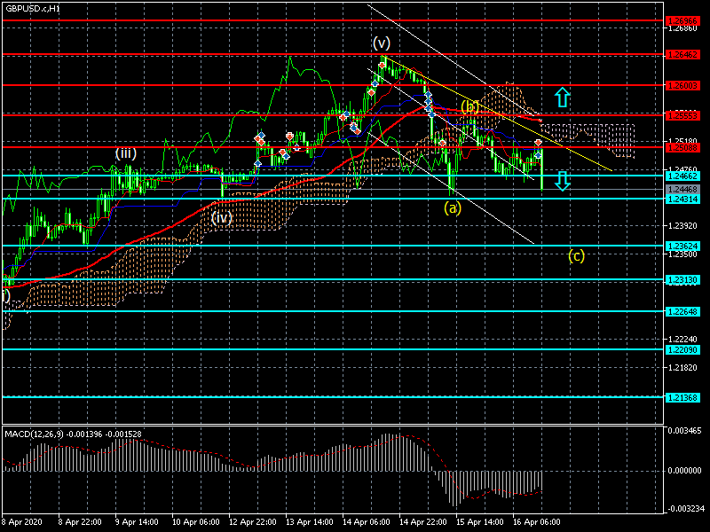Click the cyan down arrow chart object
This screenshot has height=532, width=710.
coord(562,182)
